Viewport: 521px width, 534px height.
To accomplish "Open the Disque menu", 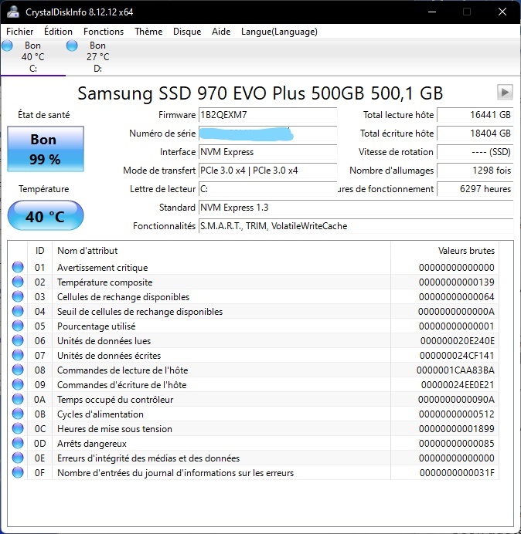I will click(x=187, y=32).
